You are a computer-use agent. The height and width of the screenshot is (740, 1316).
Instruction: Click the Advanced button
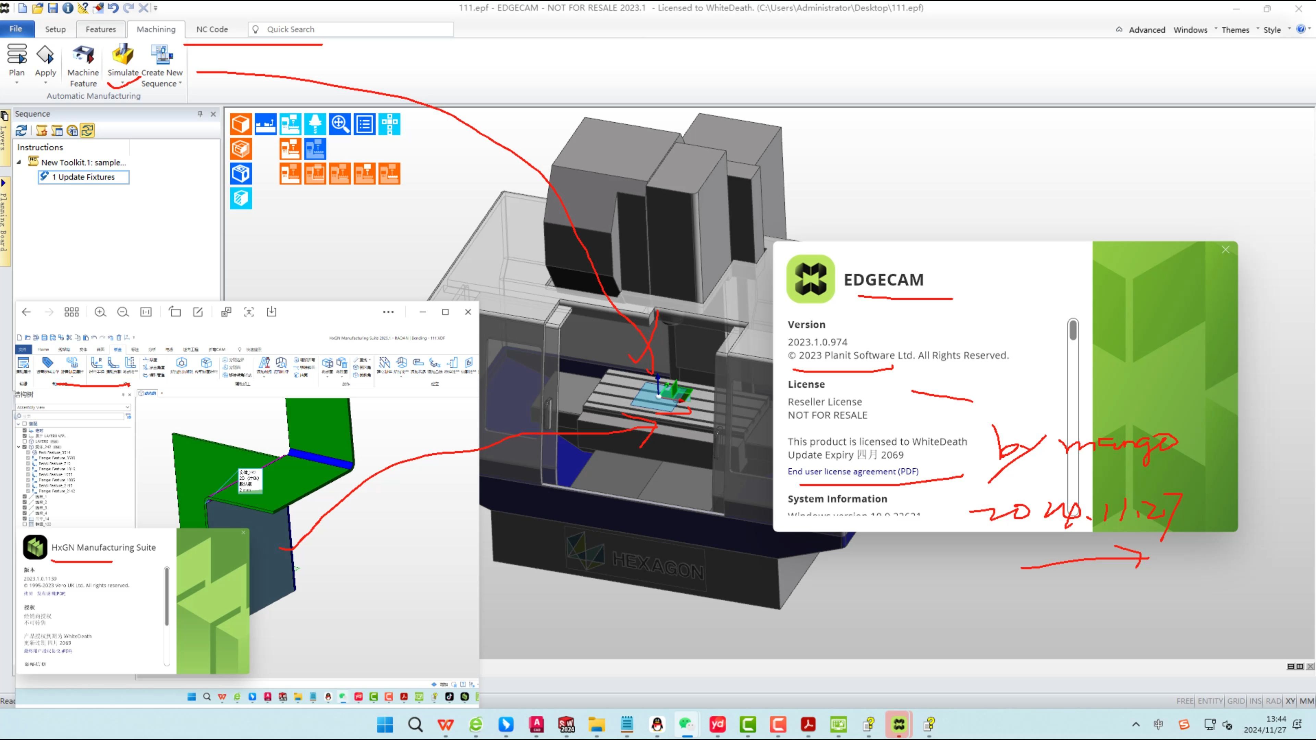point(1146,29)
